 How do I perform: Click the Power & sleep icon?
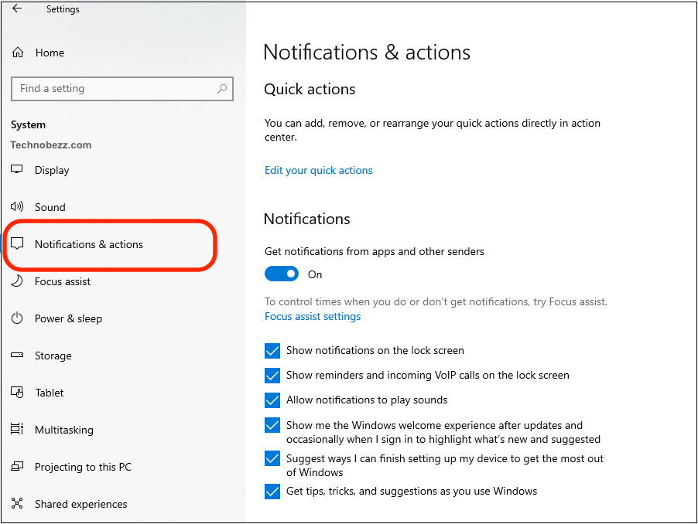coord(17,318)
